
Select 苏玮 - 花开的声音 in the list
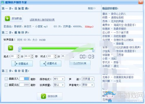point(113,21)
